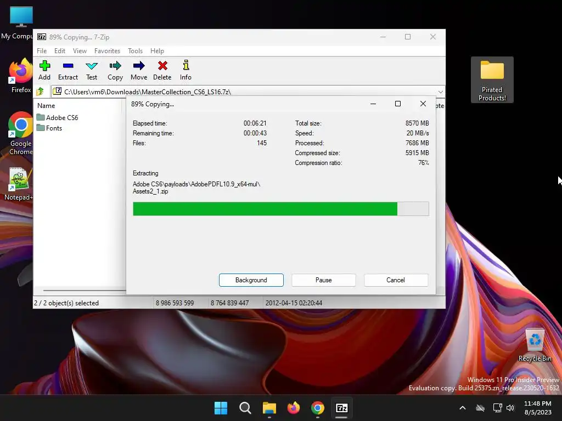Click the Firefox desktop shortcut
562x421 pixels.
pyautogui.click(x=21, y=76)
